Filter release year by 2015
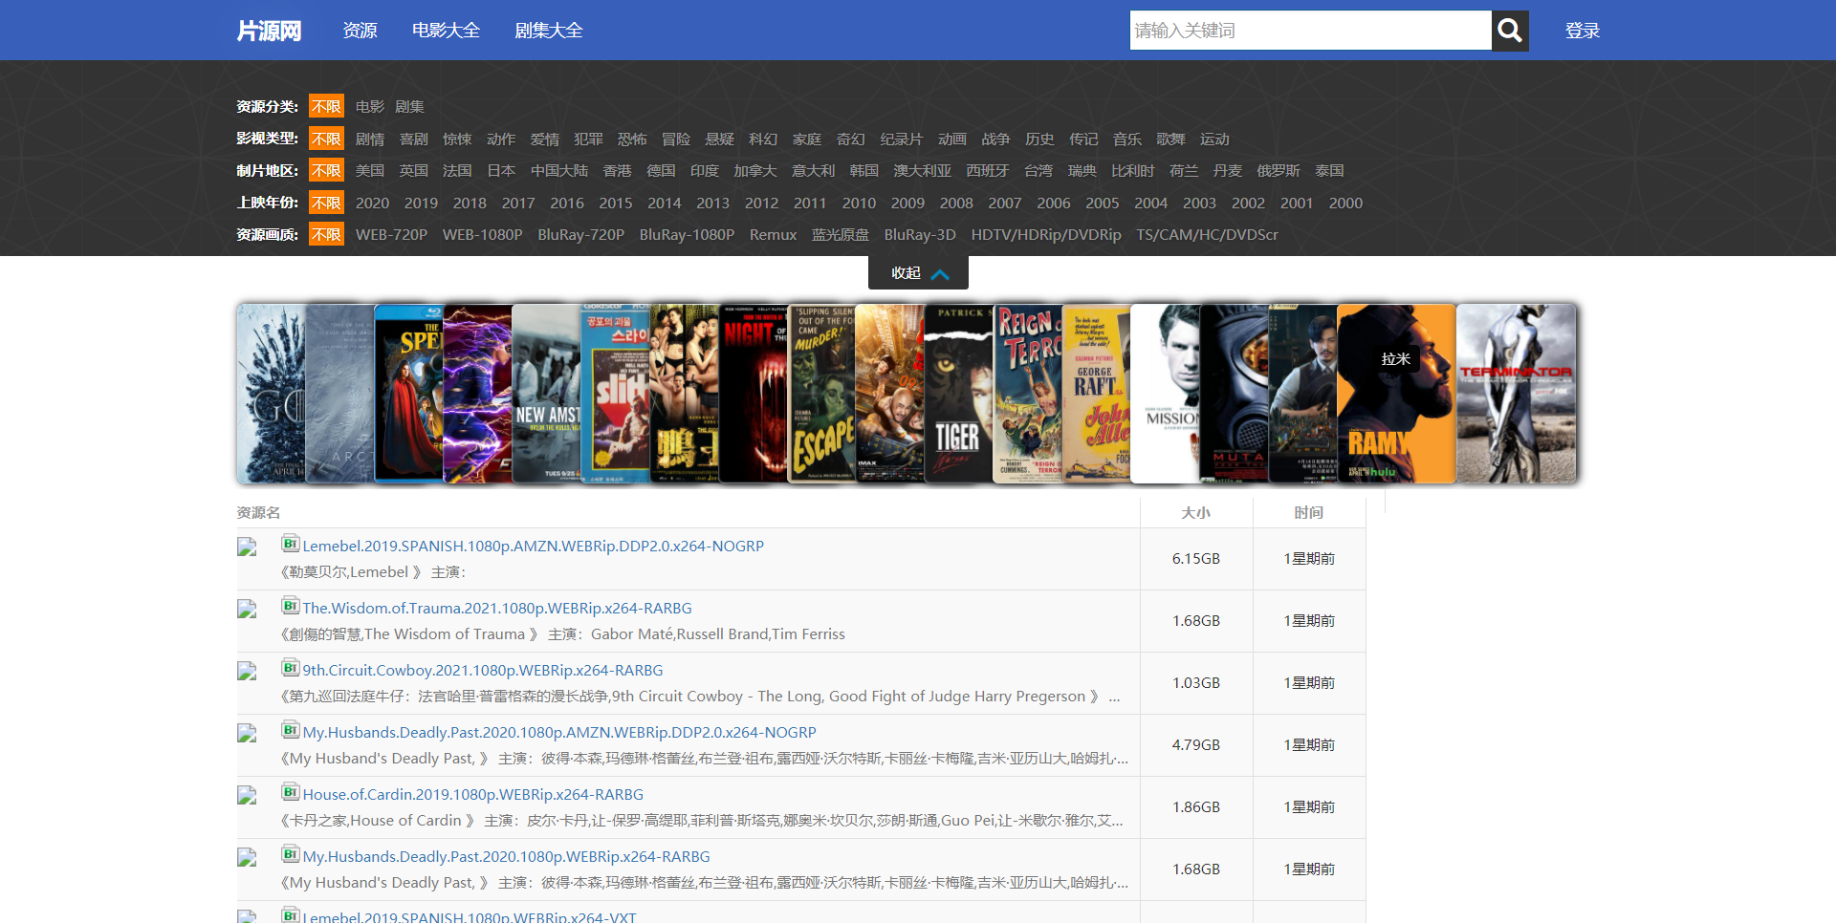This screenshot has height=923, width=1836. pyautogui.click(x=615, y=203)
